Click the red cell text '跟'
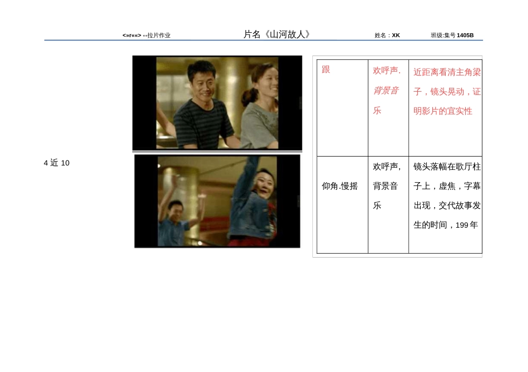 tap(326, 69)
